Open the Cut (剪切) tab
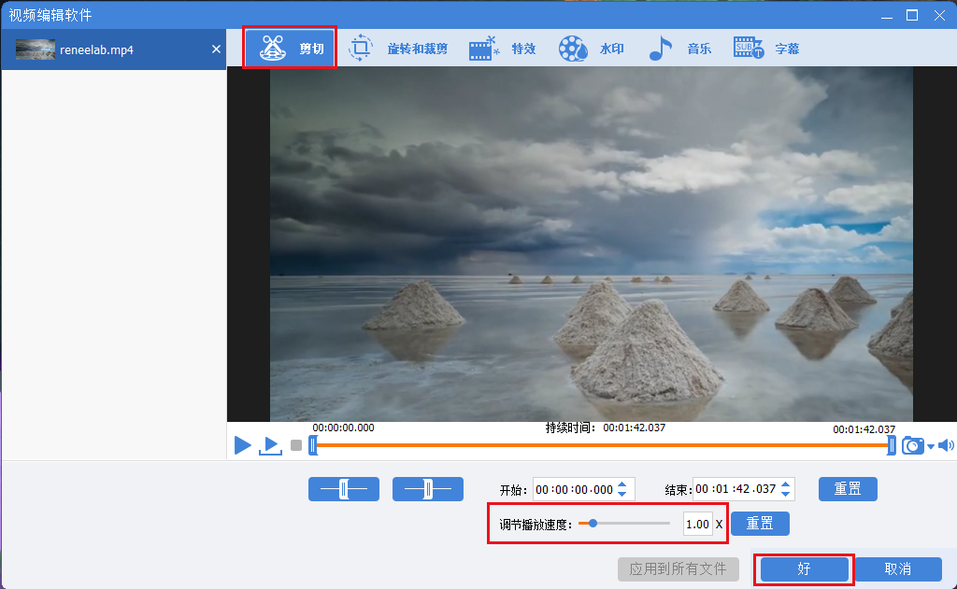Screen dimensions: 957x589 (x=290, y=48)
